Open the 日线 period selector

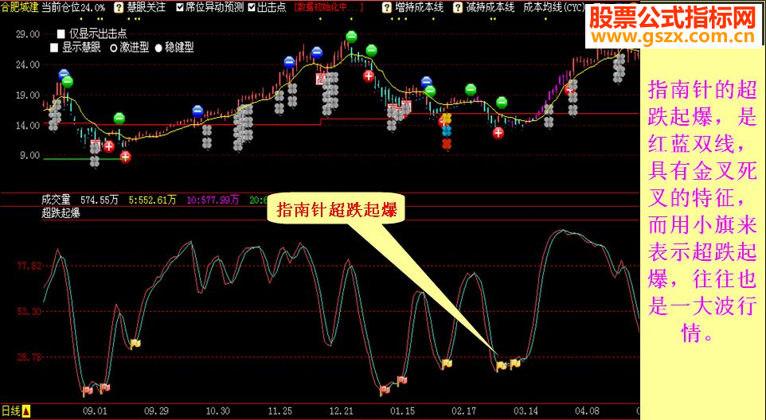pos(10,411)
